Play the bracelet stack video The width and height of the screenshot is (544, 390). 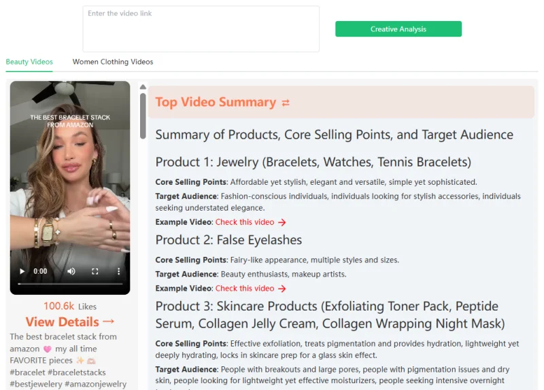[x=23, y=271]
